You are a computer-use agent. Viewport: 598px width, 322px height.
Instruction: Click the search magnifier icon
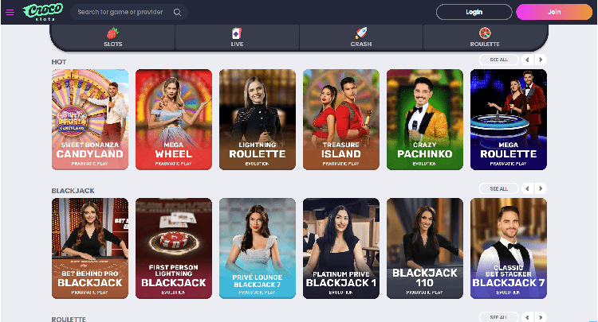pyautogui.click(x=177, y=12)
